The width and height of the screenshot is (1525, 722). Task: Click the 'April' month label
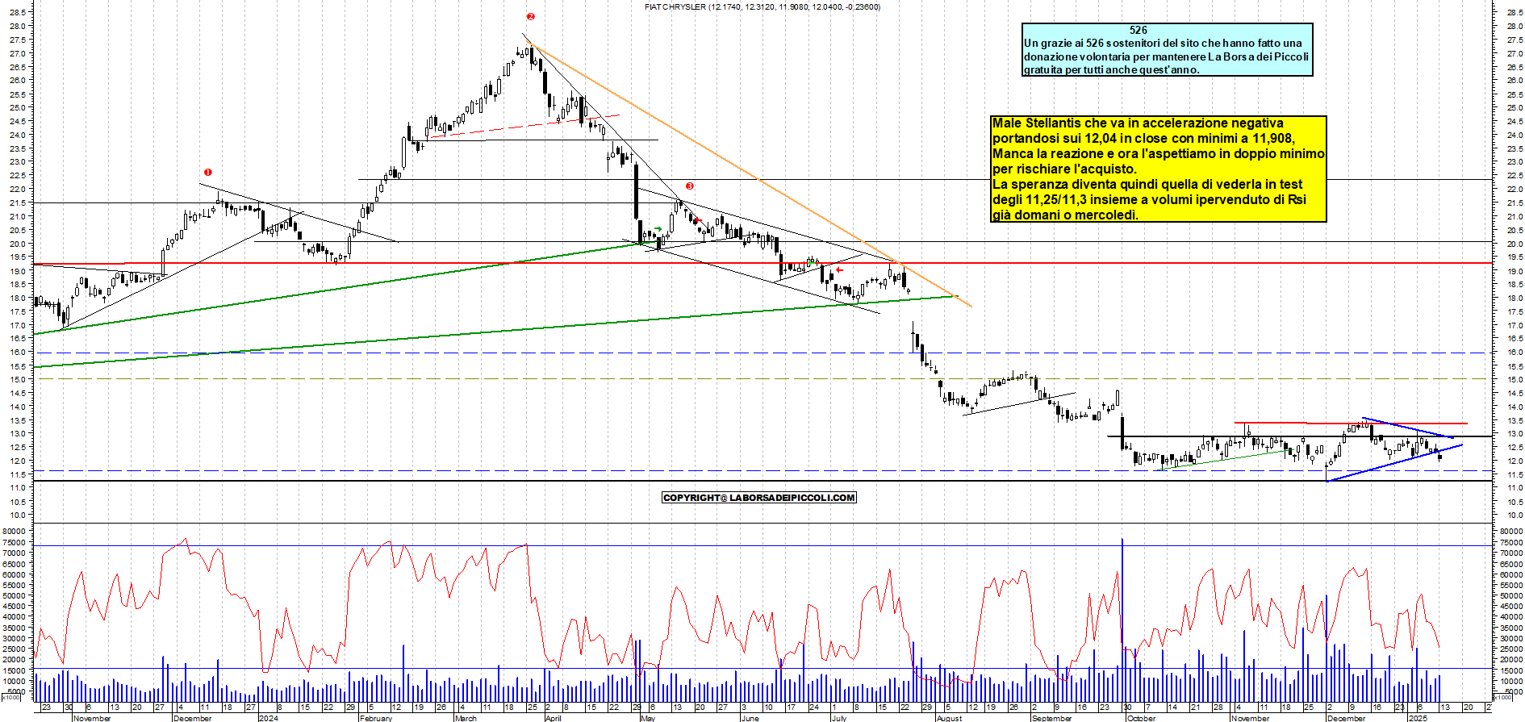point(553,718)
